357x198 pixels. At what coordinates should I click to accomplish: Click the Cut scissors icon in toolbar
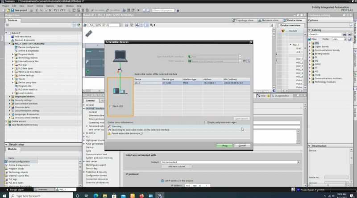[x=37, y=10]
